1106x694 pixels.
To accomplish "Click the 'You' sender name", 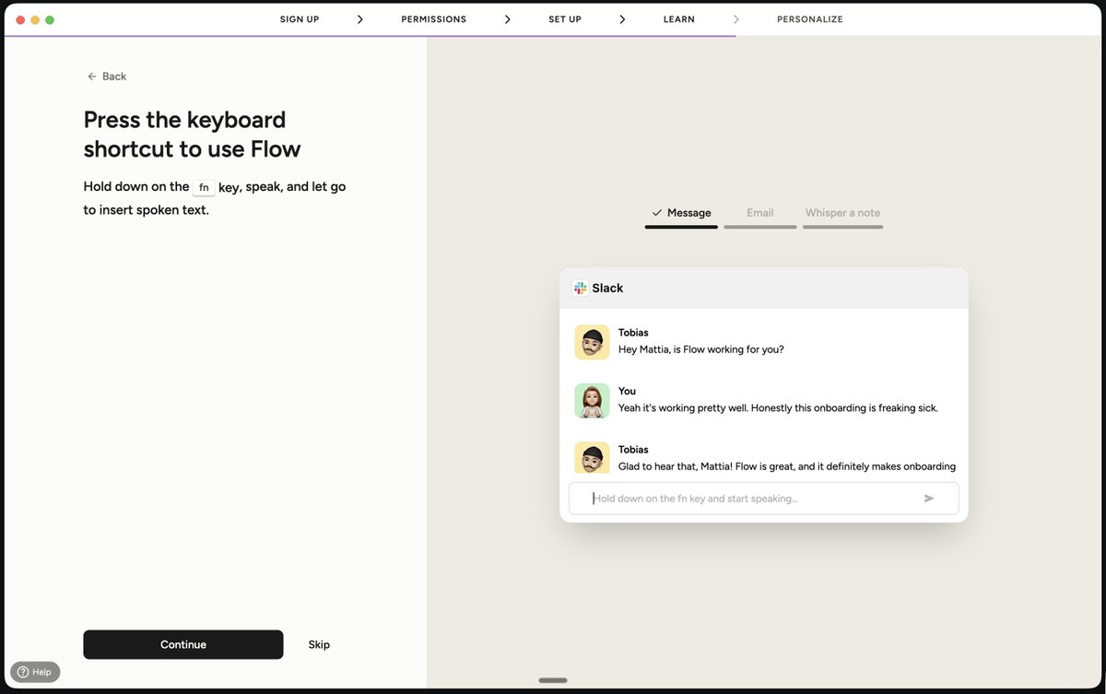I will point(627,391).
